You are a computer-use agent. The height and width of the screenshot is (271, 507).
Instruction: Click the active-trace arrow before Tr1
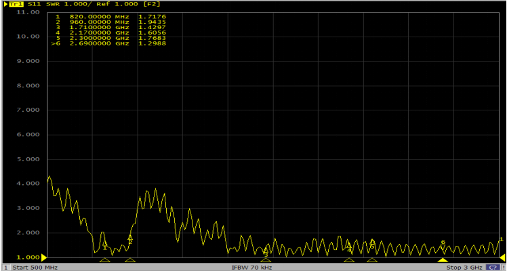[5, 4]
